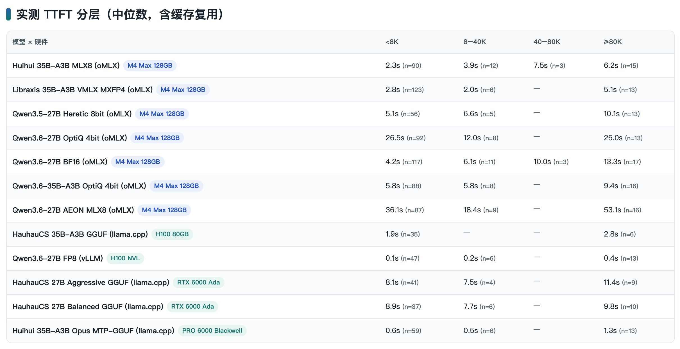Pick the value "6.2s (n=15)"

pyautogui.click(x=621, y=66)
